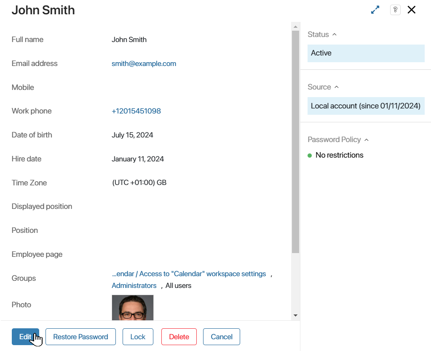Click the Displayed position field label
The height and width of the screenshot is (351, 431).
click(42, 206)
